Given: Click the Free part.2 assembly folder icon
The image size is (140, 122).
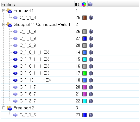Looking at the screenshot, I should [x=10, y=108].
